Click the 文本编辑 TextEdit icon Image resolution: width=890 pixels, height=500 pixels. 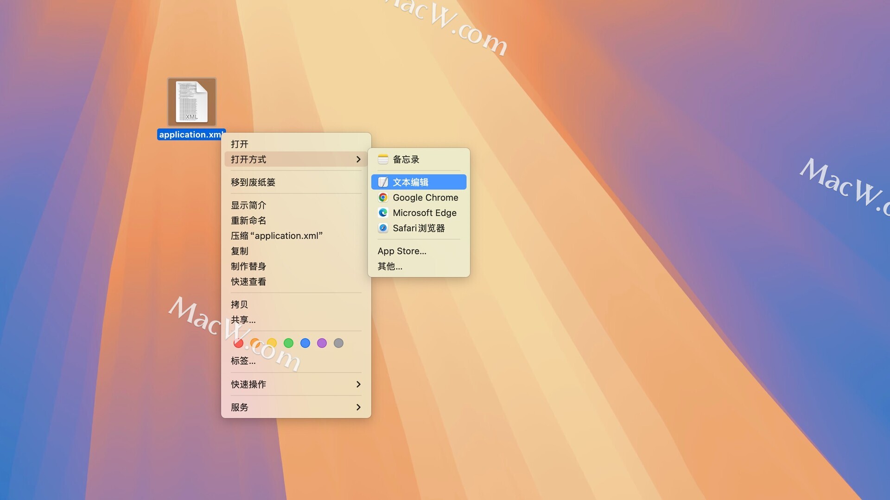point(383,182)
